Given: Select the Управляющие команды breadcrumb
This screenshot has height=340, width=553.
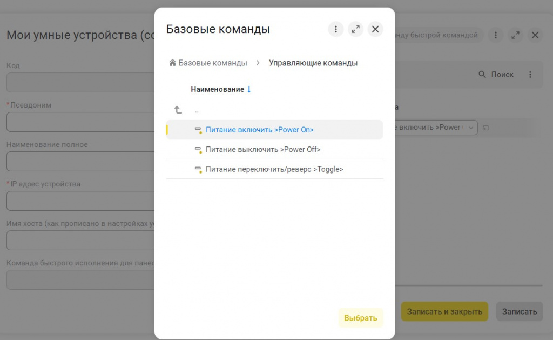Looking at the screenshot, I should click(x=313, y=63).
